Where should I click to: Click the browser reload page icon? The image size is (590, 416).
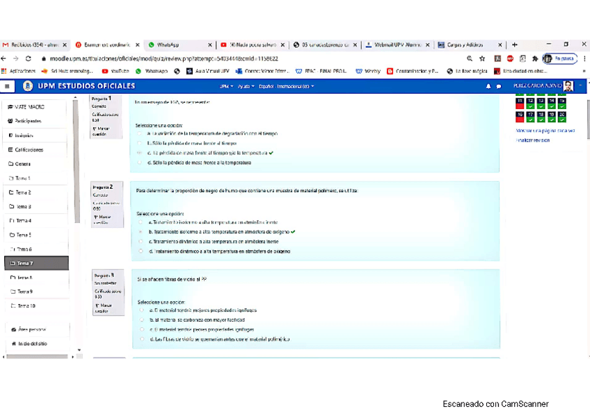click(28, 59)
